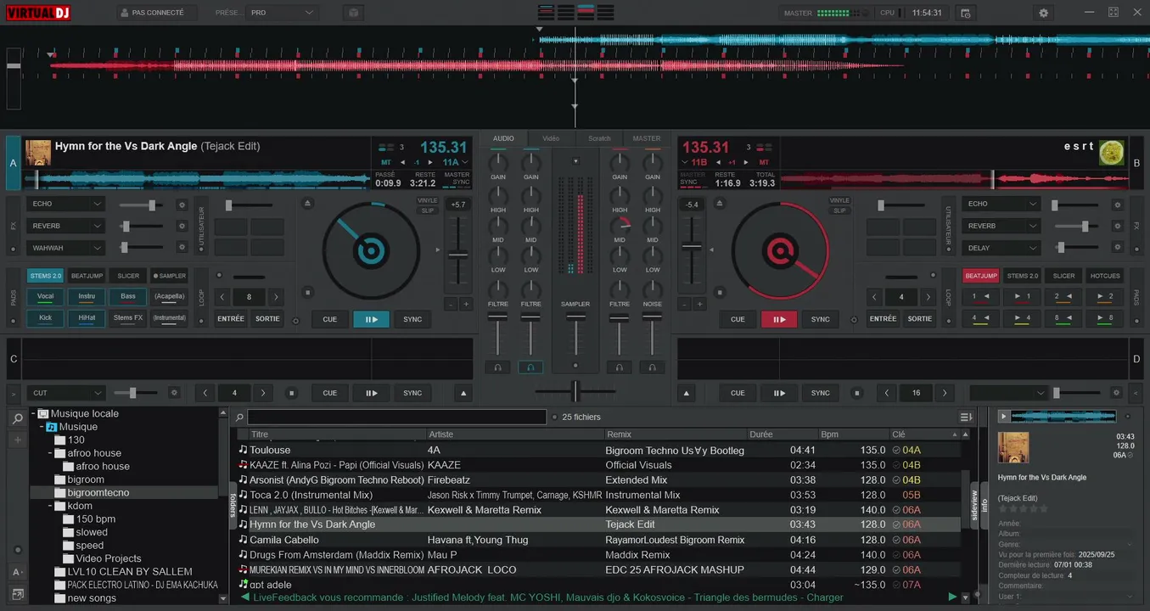
Task: Click the stop icon on deck D
Action: pyautogui.click(x=857, y=393)
